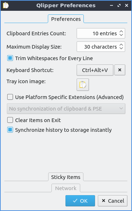
Task: Enable Clear Items on Exit checkbox
Action: [x=10, y=120]
